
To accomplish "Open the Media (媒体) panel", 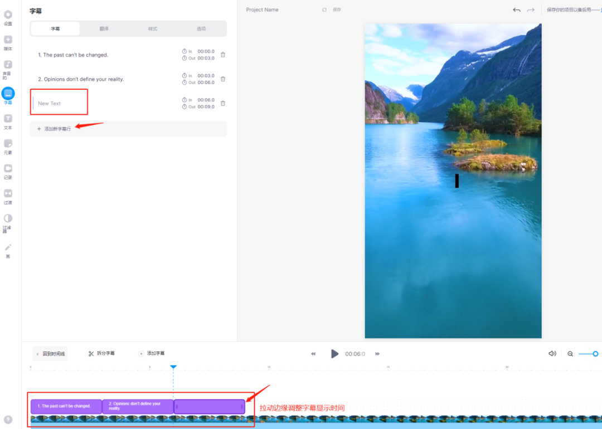I will (x=8, y=42).
